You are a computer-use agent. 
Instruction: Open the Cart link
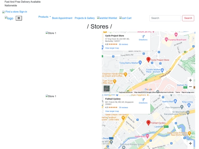tap(125, 18)
